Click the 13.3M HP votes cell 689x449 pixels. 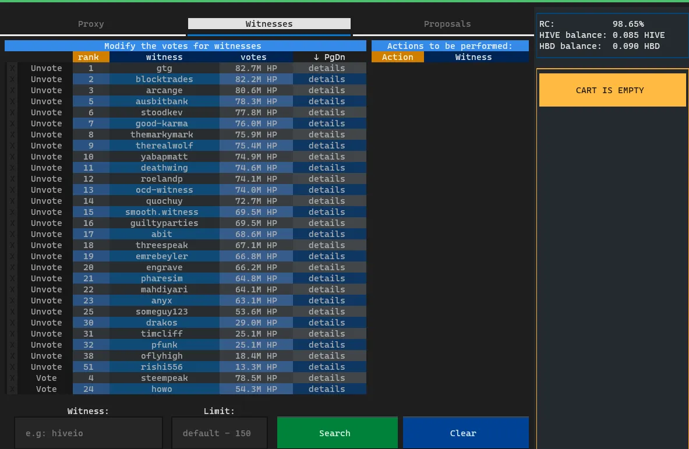point(256,367)
